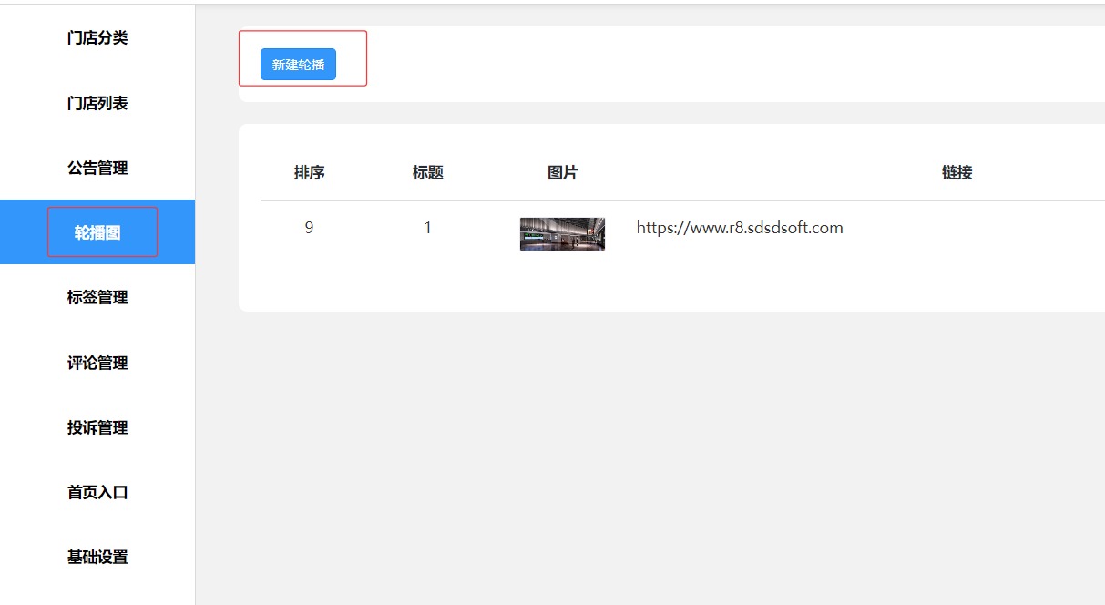Navigate to 标签管理
1105x605 pixels.
(x=97, y=298)
